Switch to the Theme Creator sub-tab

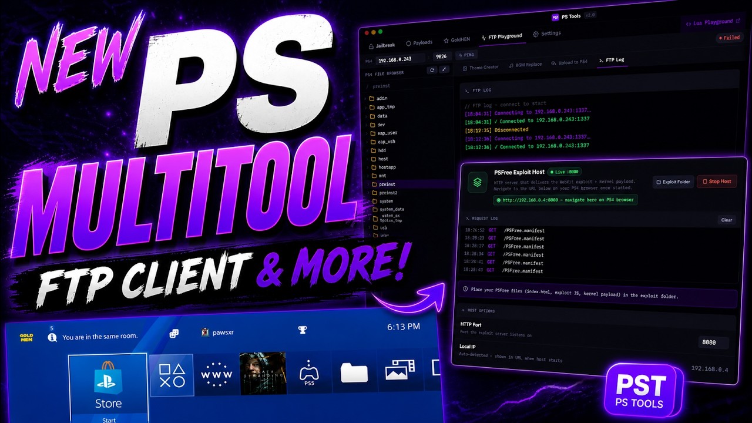[480, 68]
